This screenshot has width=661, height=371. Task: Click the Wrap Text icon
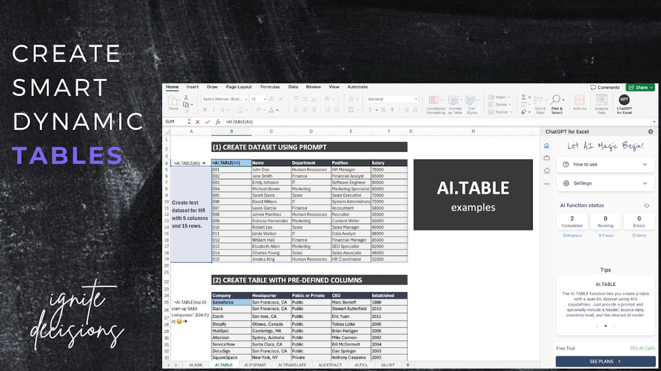(x=351, y=99)
